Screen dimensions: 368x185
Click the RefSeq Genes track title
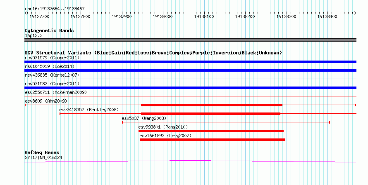pyautogui.click(x=42, y=152)
